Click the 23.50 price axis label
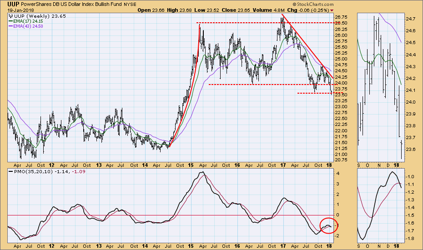423x250 pixels. [x=341, y=95]
